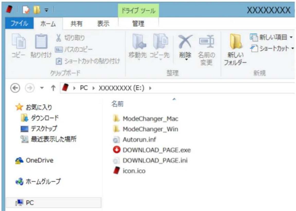This screenshot has width=296, height=211.
Task: Open the recent locations dropdown arrow
Action: click(x=42, y=88)
